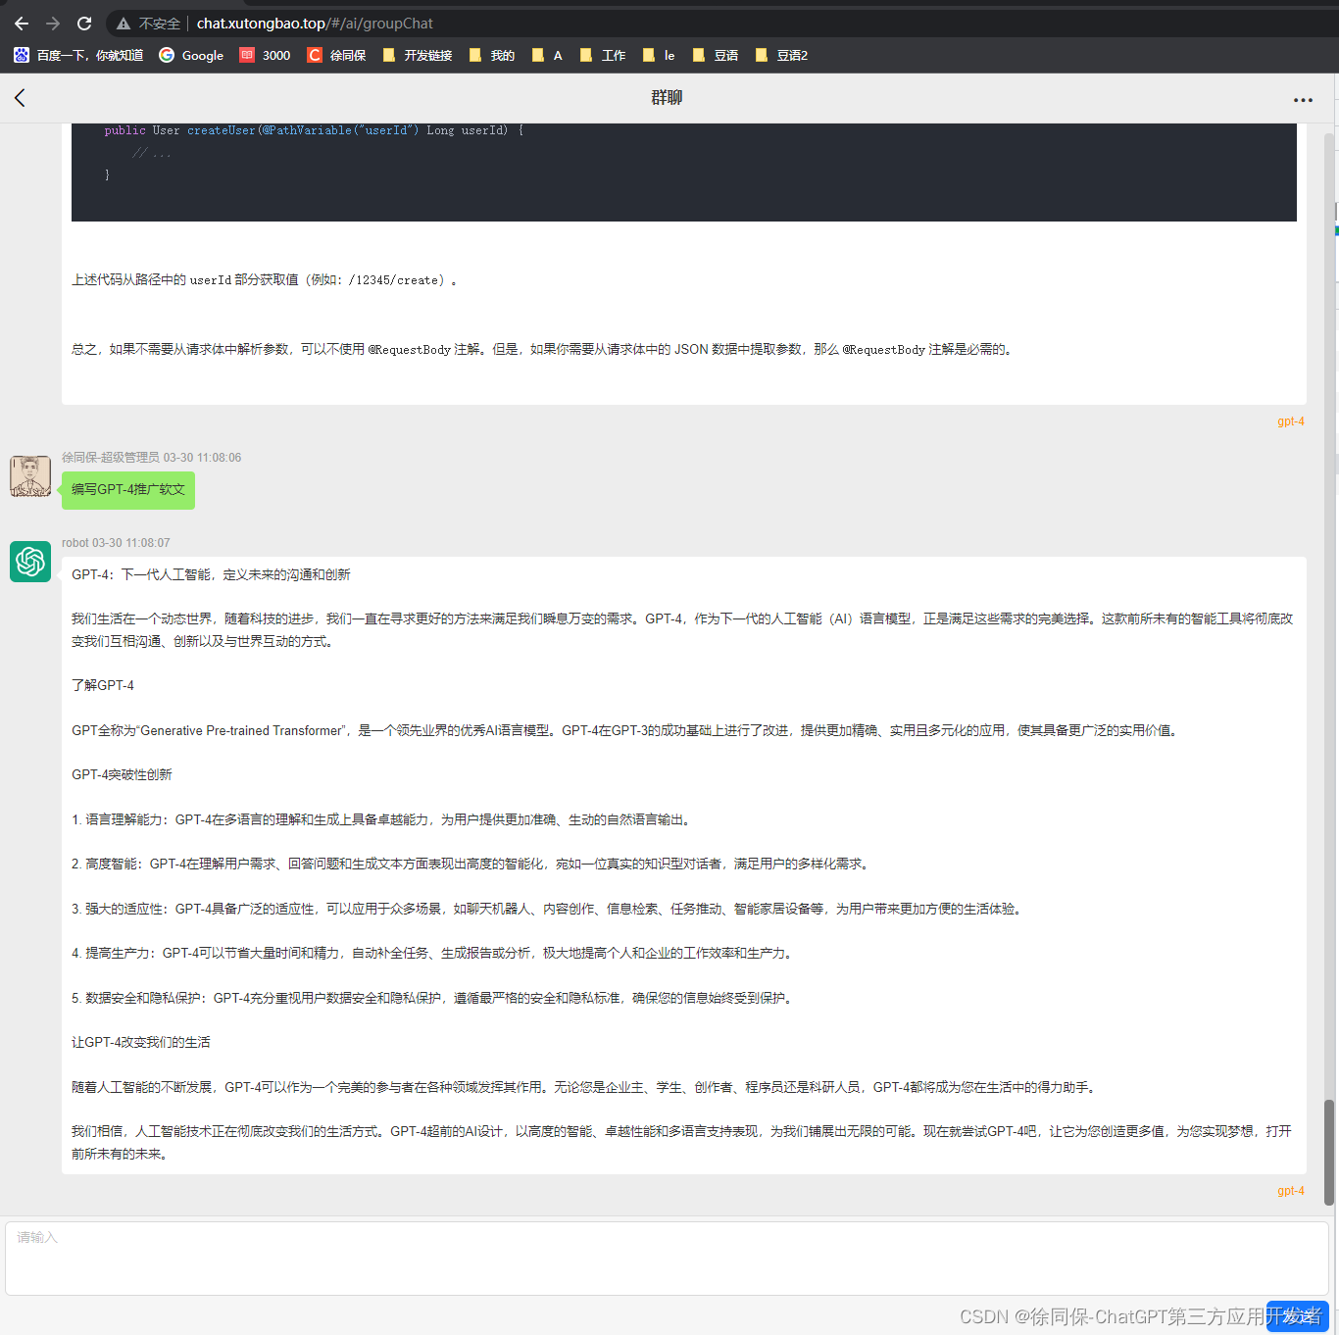1339x1335 pixels.
Task: Open the 3000 bookmark
Action: tap(265, 56)
